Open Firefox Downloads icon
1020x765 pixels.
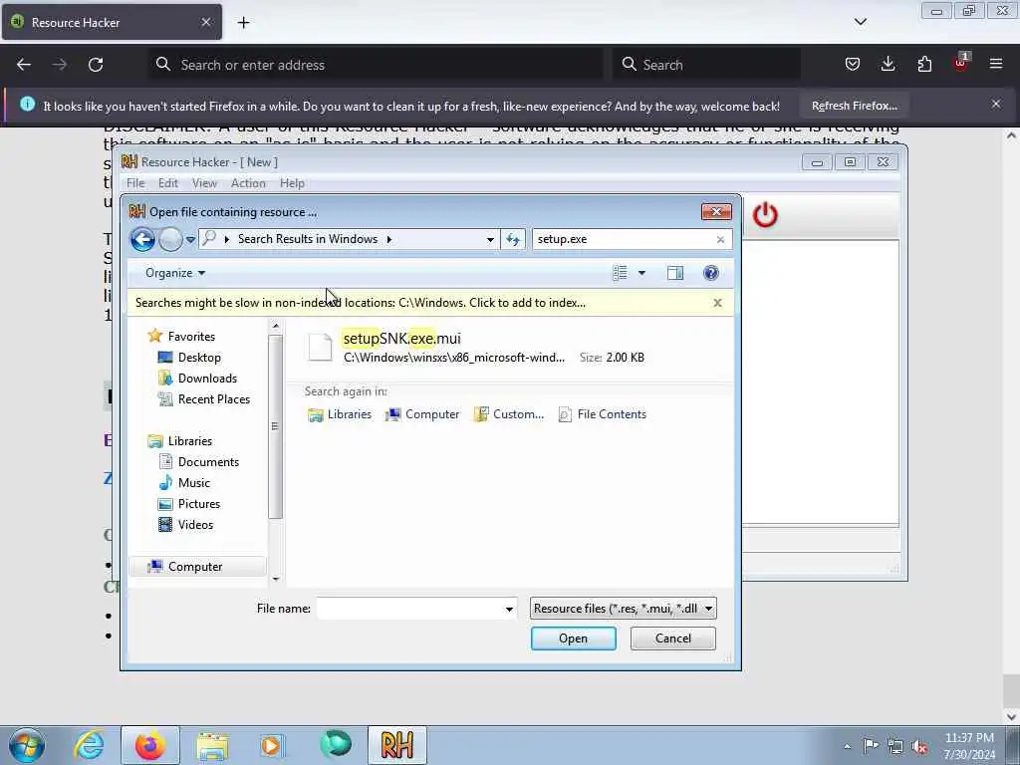point(888,65)
